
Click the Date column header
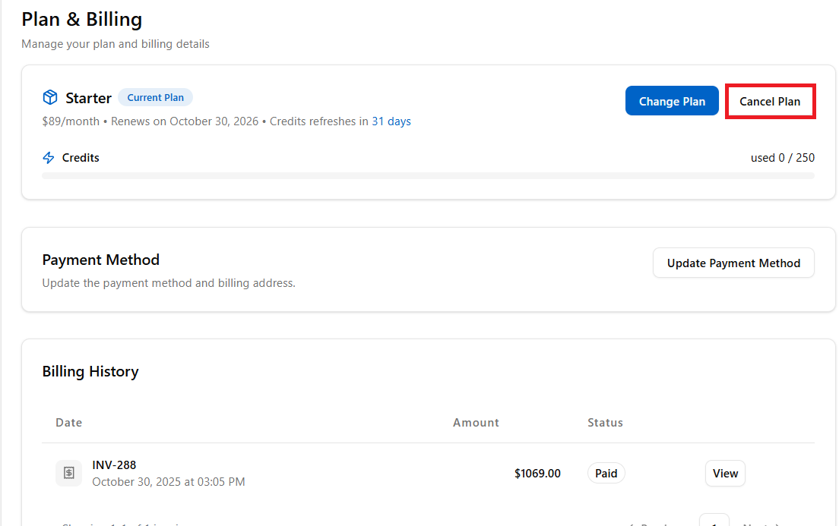pos(69,422)
